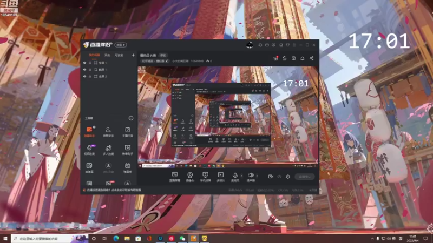Switch to the first scene tab (orange)

[x=94, y=55]
